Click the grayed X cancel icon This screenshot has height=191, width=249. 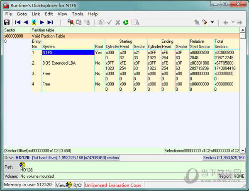(118, 22)
